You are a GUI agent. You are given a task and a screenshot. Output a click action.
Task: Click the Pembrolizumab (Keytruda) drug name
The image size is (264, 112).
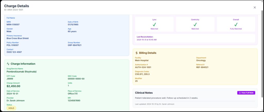point(21,72)
